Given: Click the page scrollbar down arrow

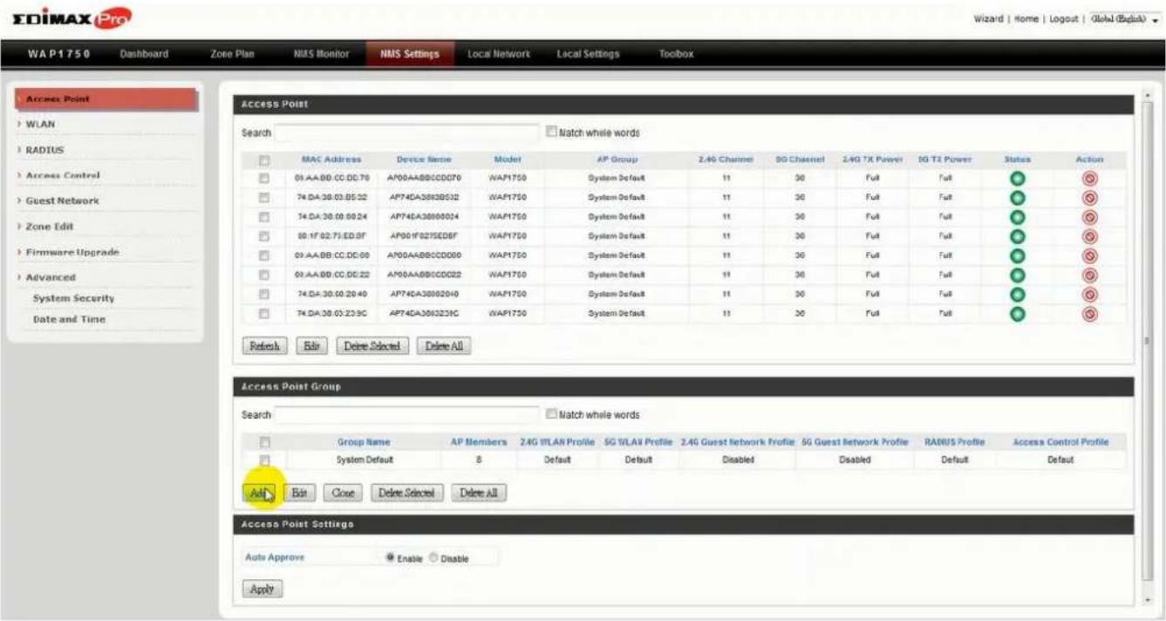Looking at the screenshot, I should 1148,600.
